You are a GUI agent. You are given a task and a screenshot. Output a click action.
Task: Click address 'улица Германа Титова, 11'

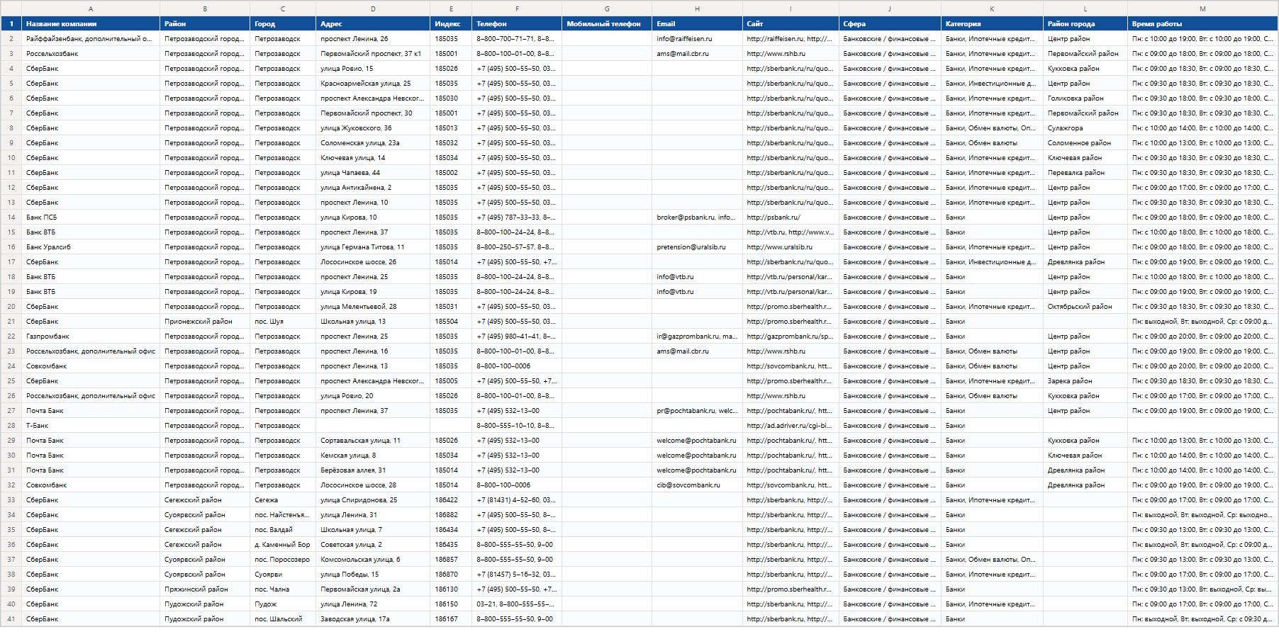click(373, 247)
